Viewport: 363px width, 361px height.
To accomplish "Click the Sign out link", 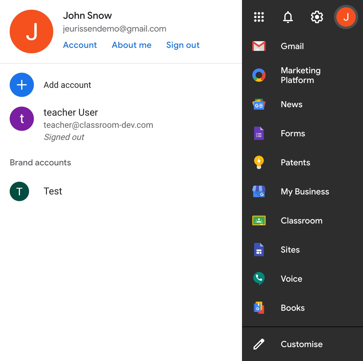I will coord(183,45).
